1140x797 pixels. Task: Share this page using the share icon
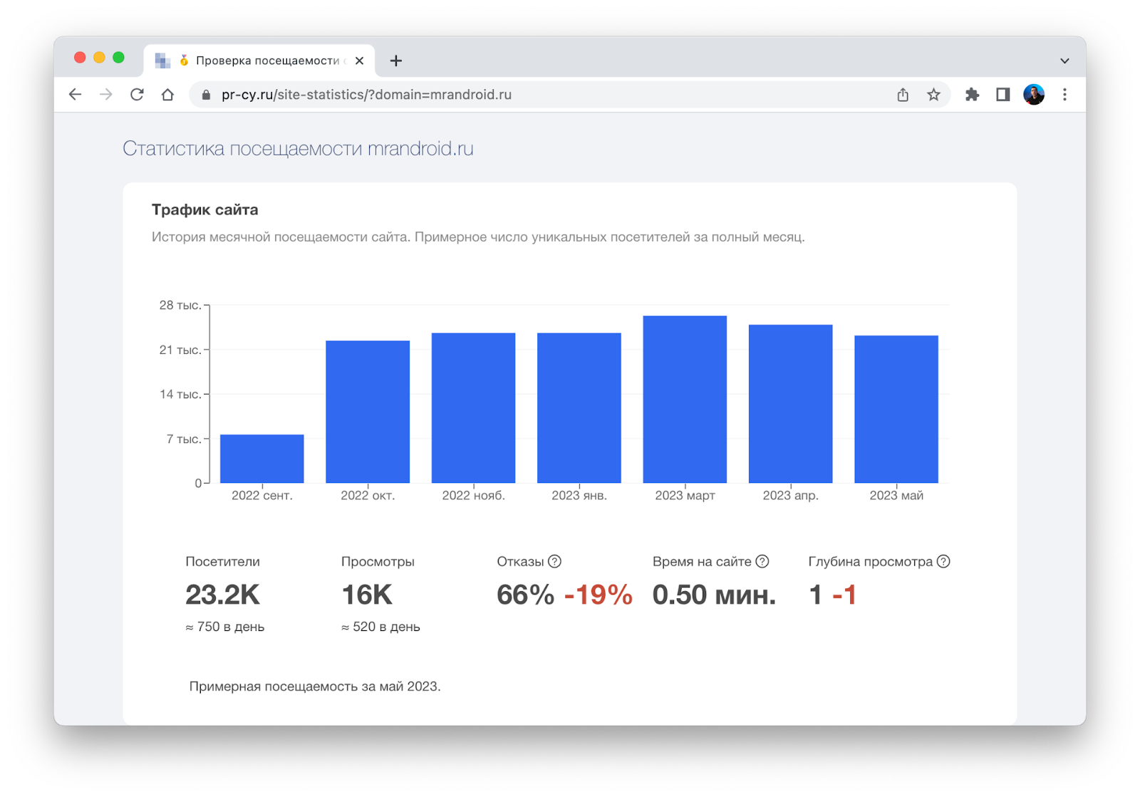pyautogui.click(x=903, y=95)
